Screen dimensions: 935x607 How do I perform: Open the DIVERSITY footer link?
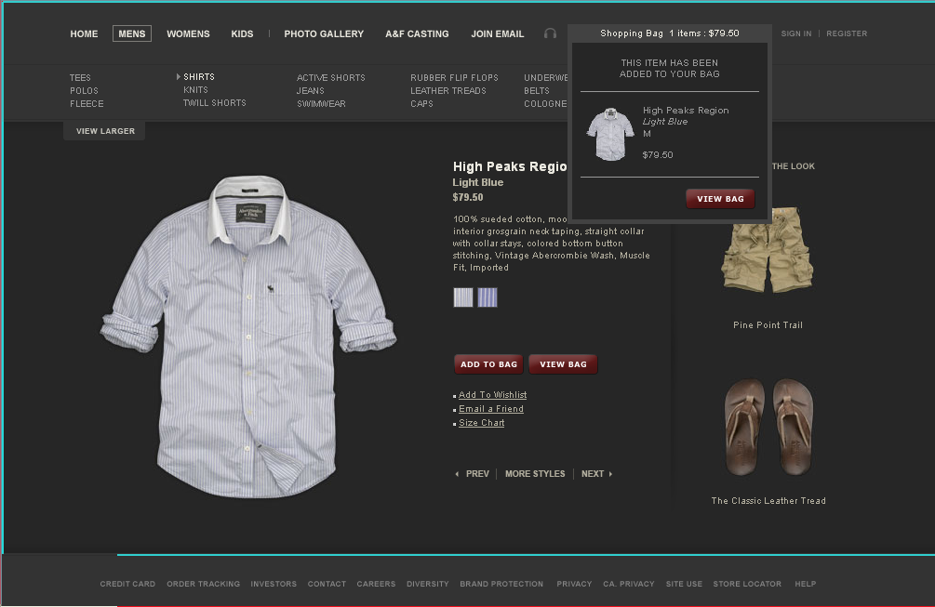point(428,585)
